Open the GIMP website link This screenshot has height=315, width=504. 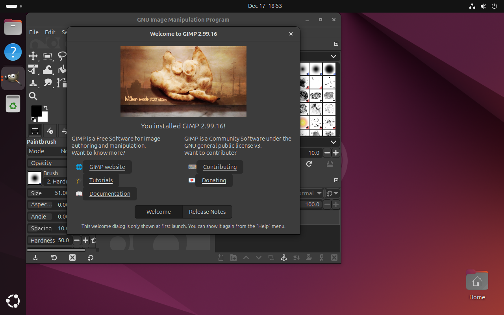click(x=107, y=167)
